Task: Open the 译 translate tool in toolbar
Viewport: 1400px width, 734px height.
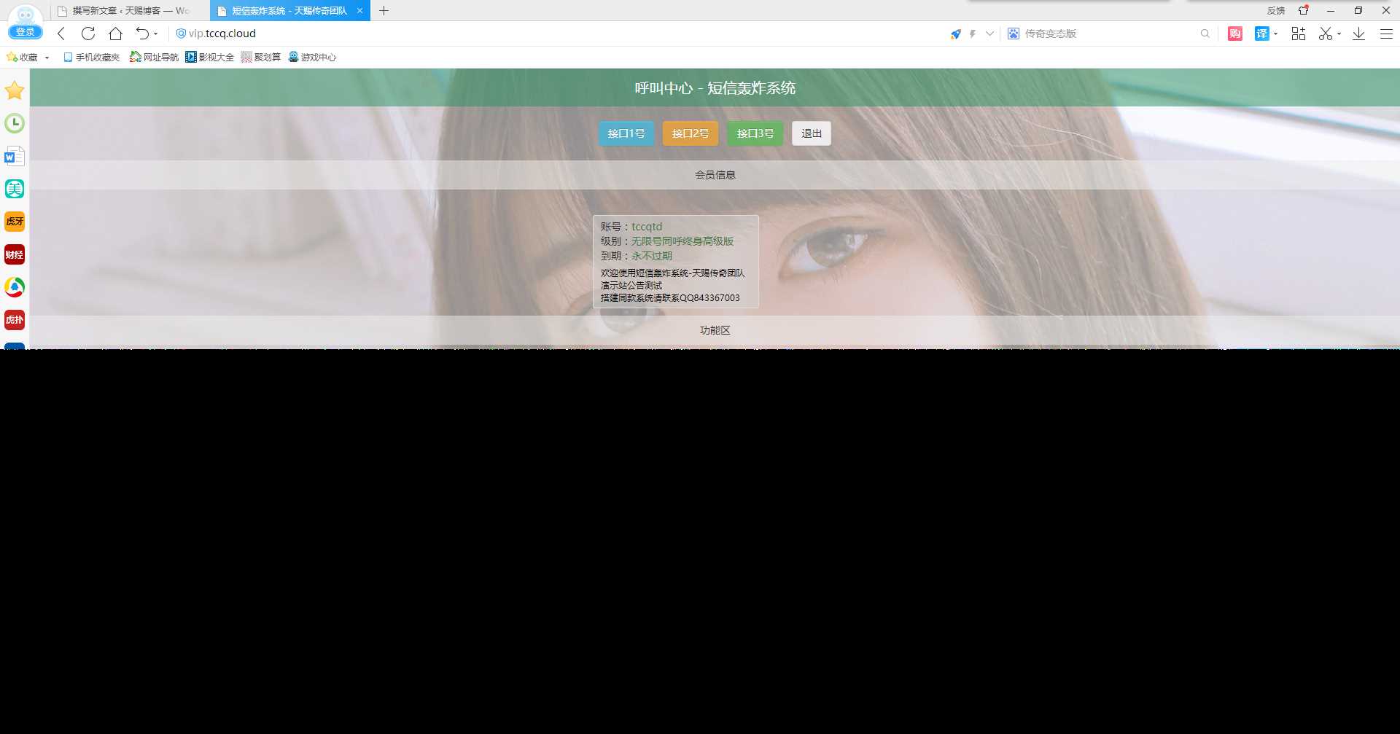Action: (1261, 34)
